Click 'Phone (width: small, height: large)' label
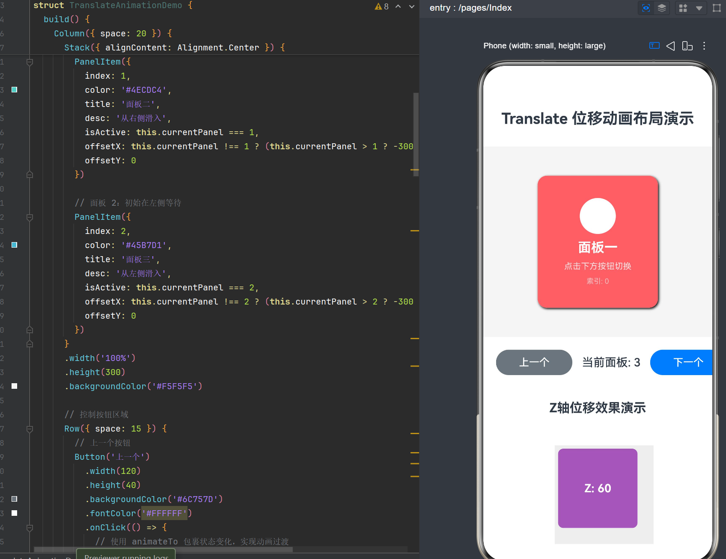The width and height of the screenshot is (726, 559). coord(544,46)
